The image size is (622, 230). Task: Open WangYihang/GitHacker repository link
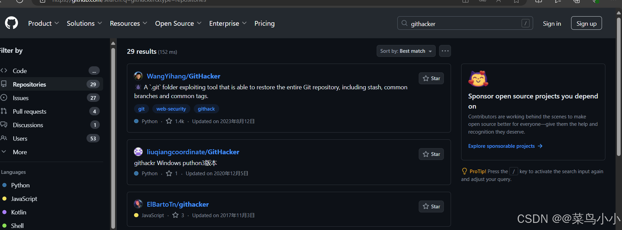[183, 76]
